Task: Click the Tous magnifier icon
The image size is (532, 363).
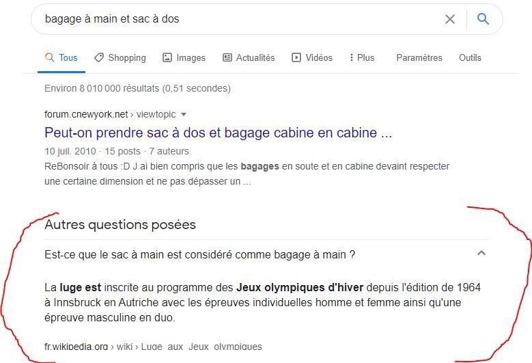Action: click(50, 57)
